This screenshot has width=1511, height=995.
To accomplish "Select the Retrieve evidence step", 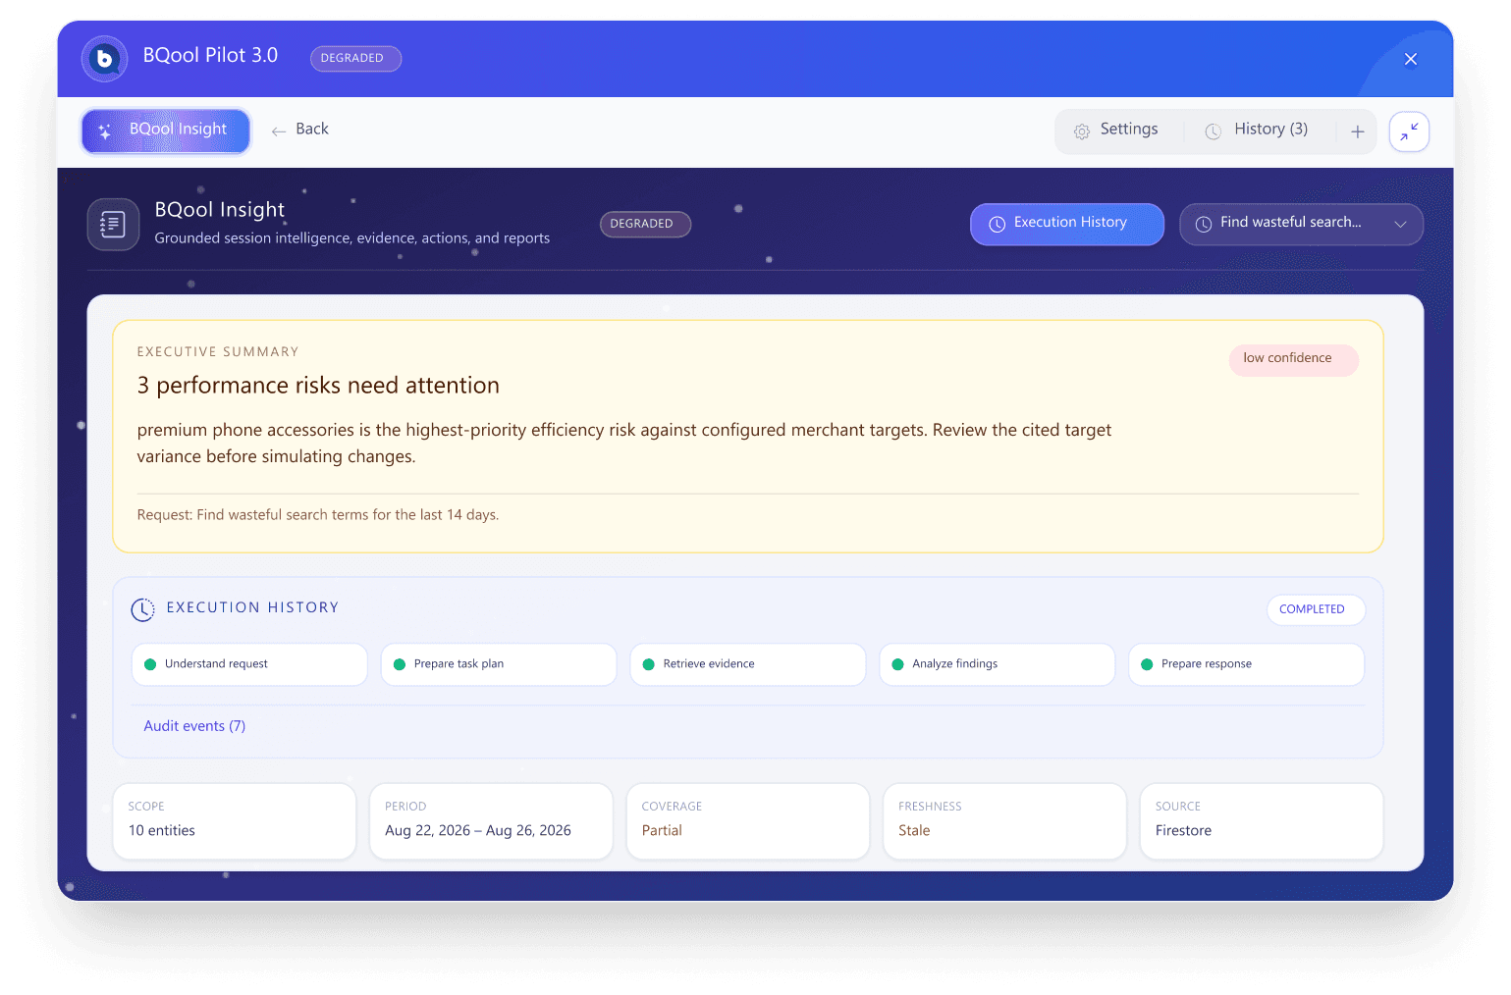I will (x=748, y=664).
